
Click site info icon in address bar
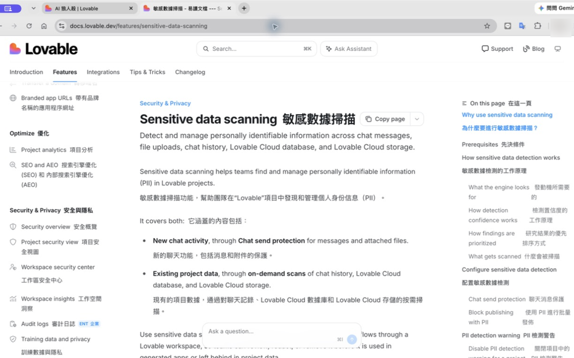click(x=62, y=26)
